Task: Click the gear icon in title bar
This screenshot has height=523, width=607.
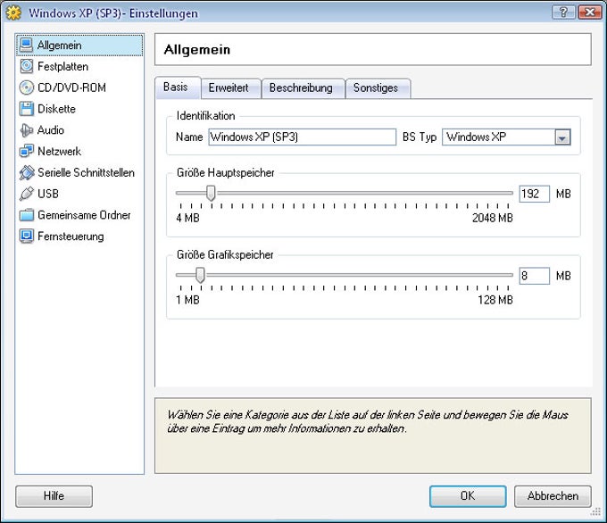Action: coord(13,12)
